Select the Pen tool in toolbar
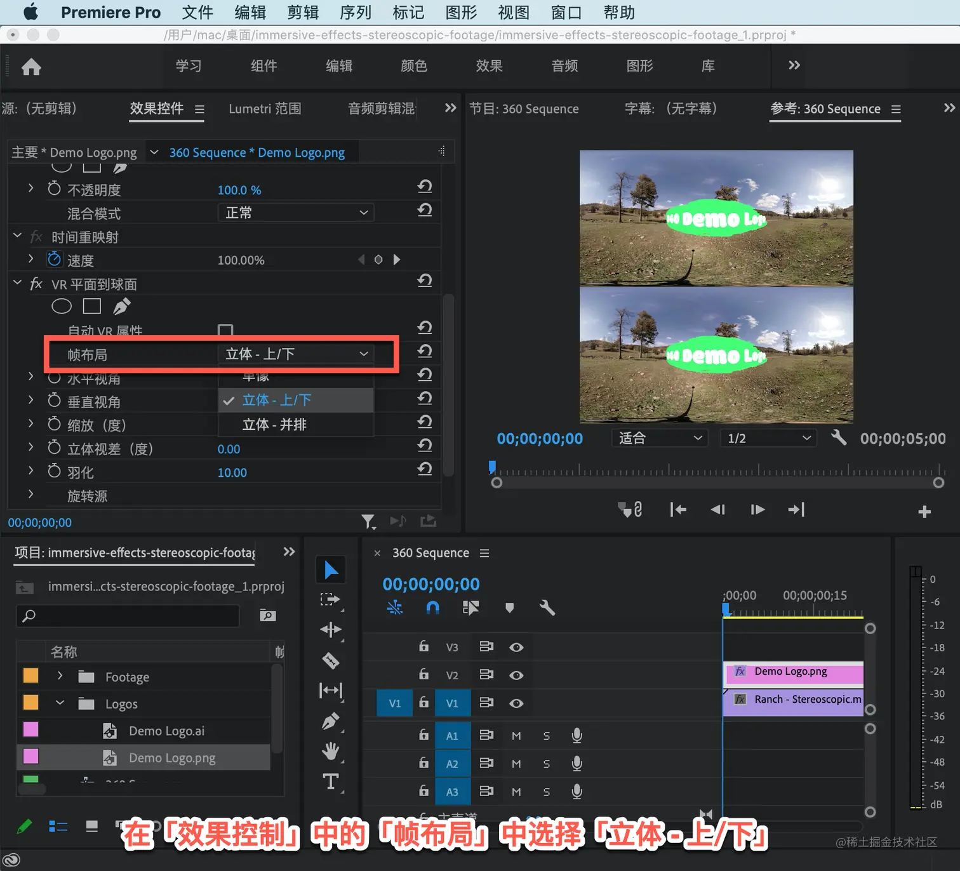The width and height of the screenshot is (960, 871). point(331,721)
